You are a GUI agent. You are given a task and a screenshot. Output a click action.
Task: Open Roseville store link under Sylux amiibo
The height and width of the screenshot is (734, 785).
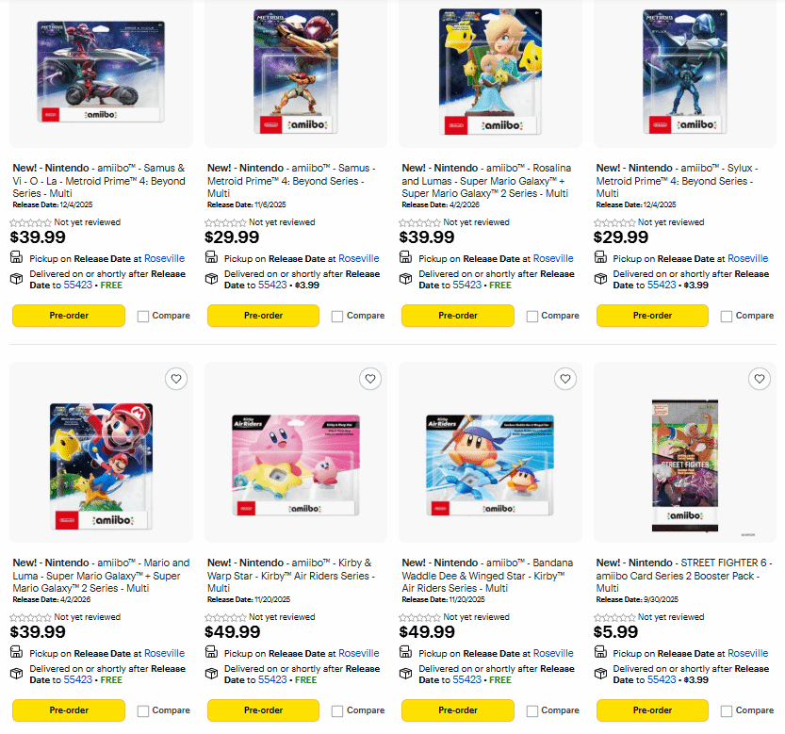pyautogui.click(x=747, y=258)
